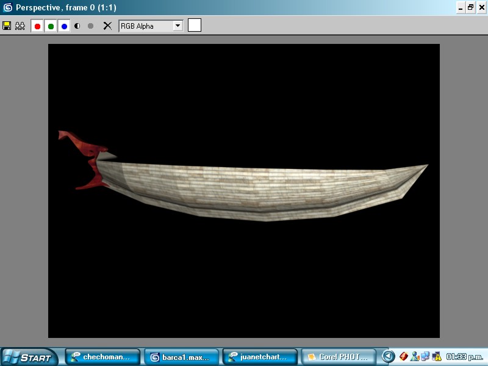Clear the rendered image with the X icon
Screen dimensions: 488x366
tap(107, 26)
